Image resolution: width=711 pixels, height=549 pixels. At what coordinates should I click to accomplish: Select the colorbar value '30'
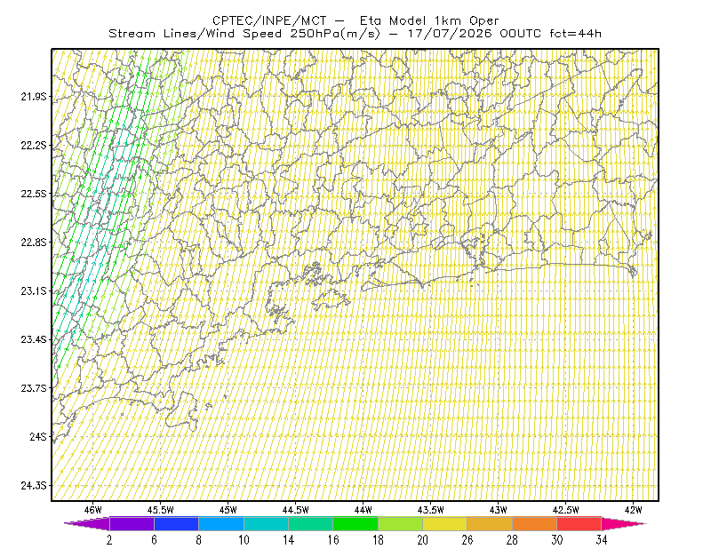pos(557,540)
